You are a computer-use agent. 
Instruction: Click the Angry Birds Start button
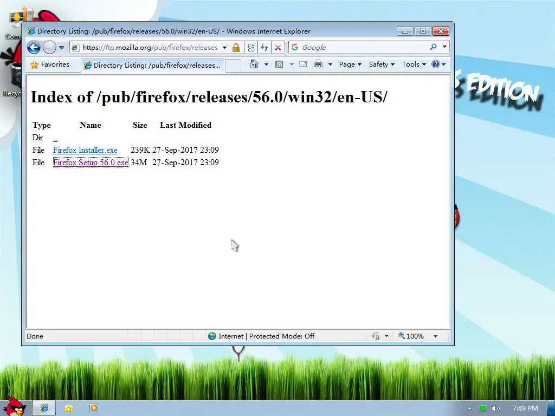click(x=14, y=407)
